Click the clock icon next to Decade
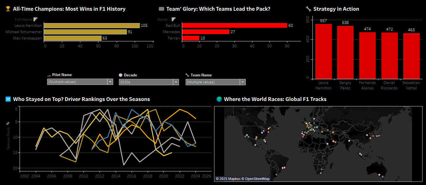The height and width of the screenshot is (185, 426). 120,75
